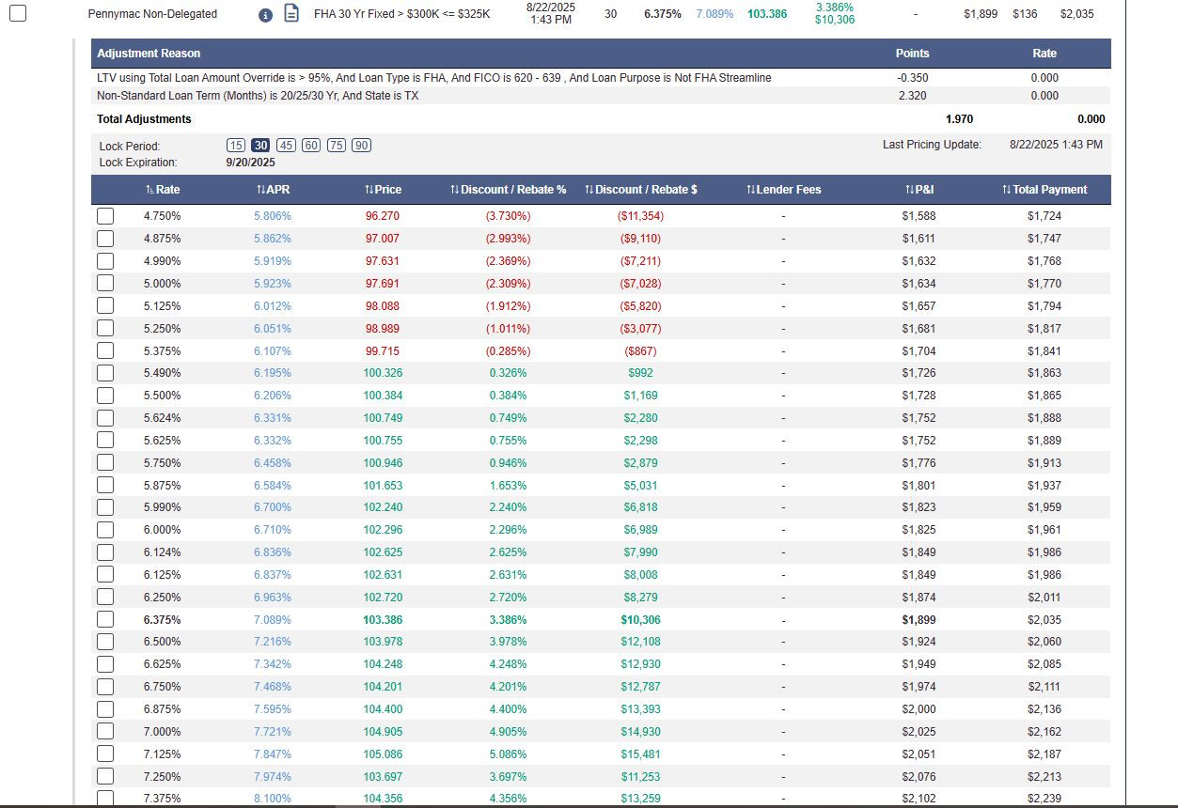Open APR 5.806% link

pos(273,216)
